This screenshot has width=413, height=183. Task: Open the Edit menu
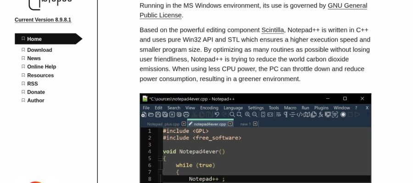[x=158, y=108]
